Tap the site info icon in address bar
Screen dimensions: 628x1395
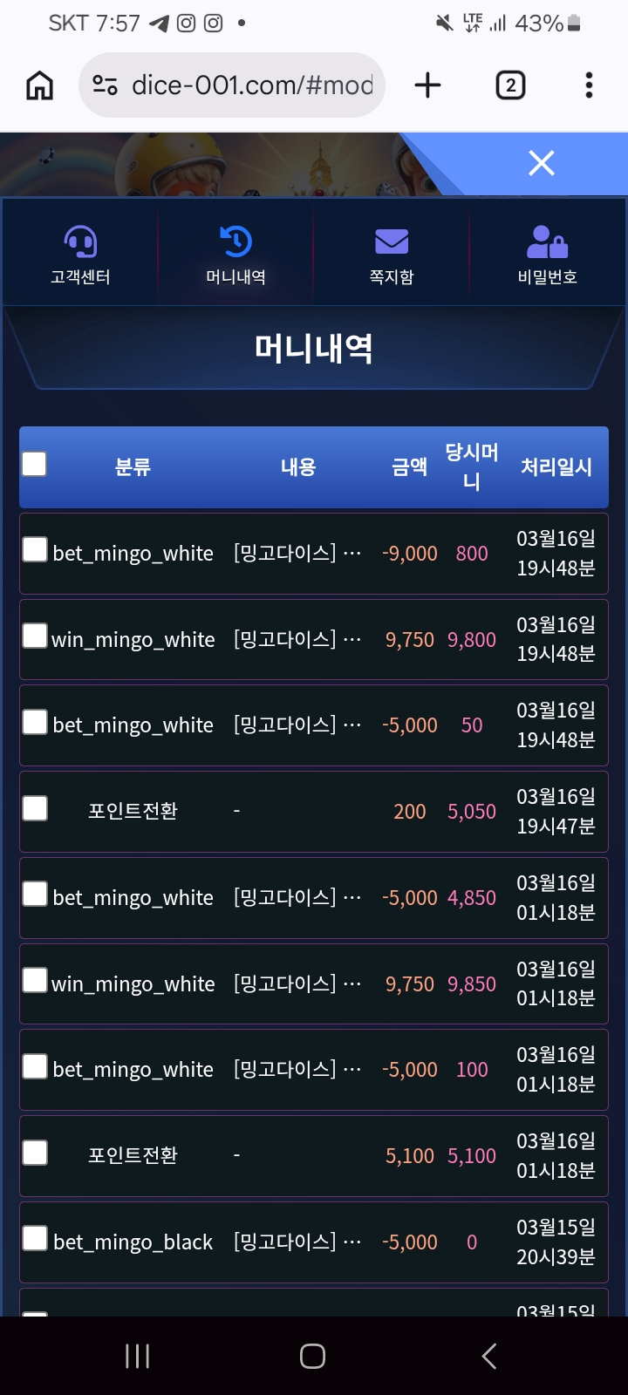pyautogui.click(x=106, y=85)
